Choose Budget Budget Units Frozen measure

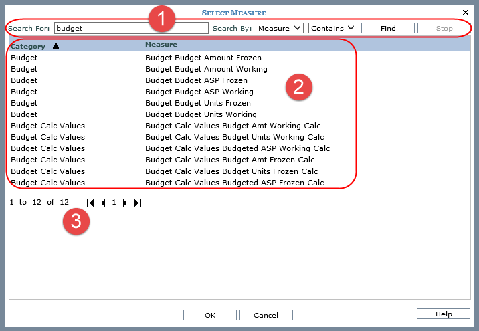(197, 103)
